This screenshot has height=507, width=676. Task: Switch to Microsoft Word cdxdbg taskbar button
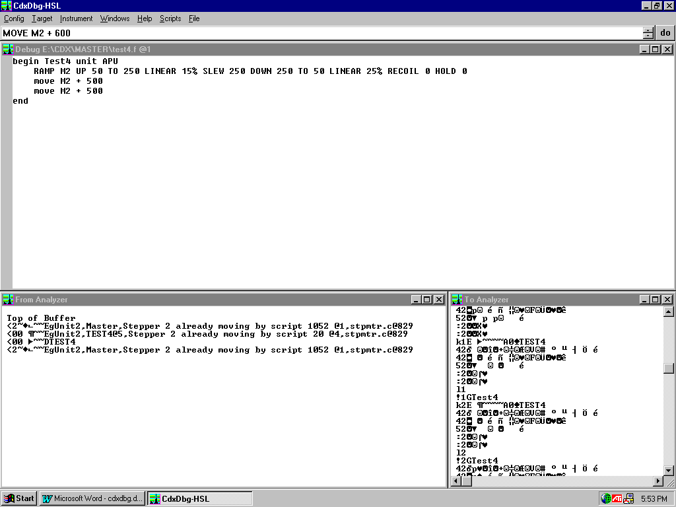point(92,498)
